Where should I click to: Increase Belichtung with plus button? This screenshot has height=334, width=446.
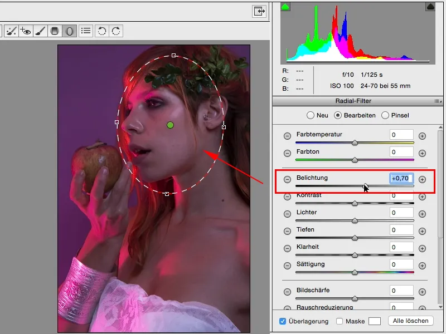point(423,179)
